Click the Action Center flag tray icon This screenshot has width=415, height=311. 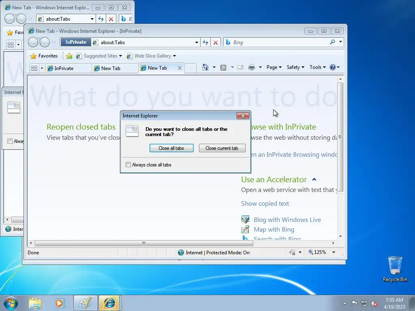354,303
